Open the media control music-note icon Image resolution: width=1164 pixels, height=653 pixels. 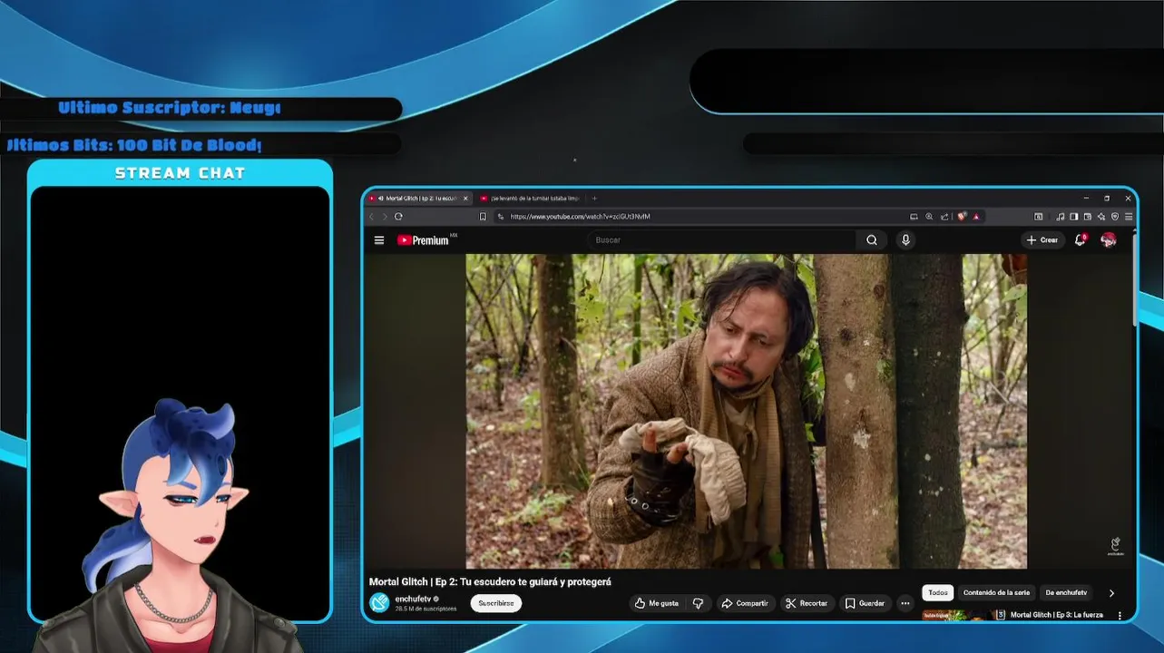(x=1060, y=217)
